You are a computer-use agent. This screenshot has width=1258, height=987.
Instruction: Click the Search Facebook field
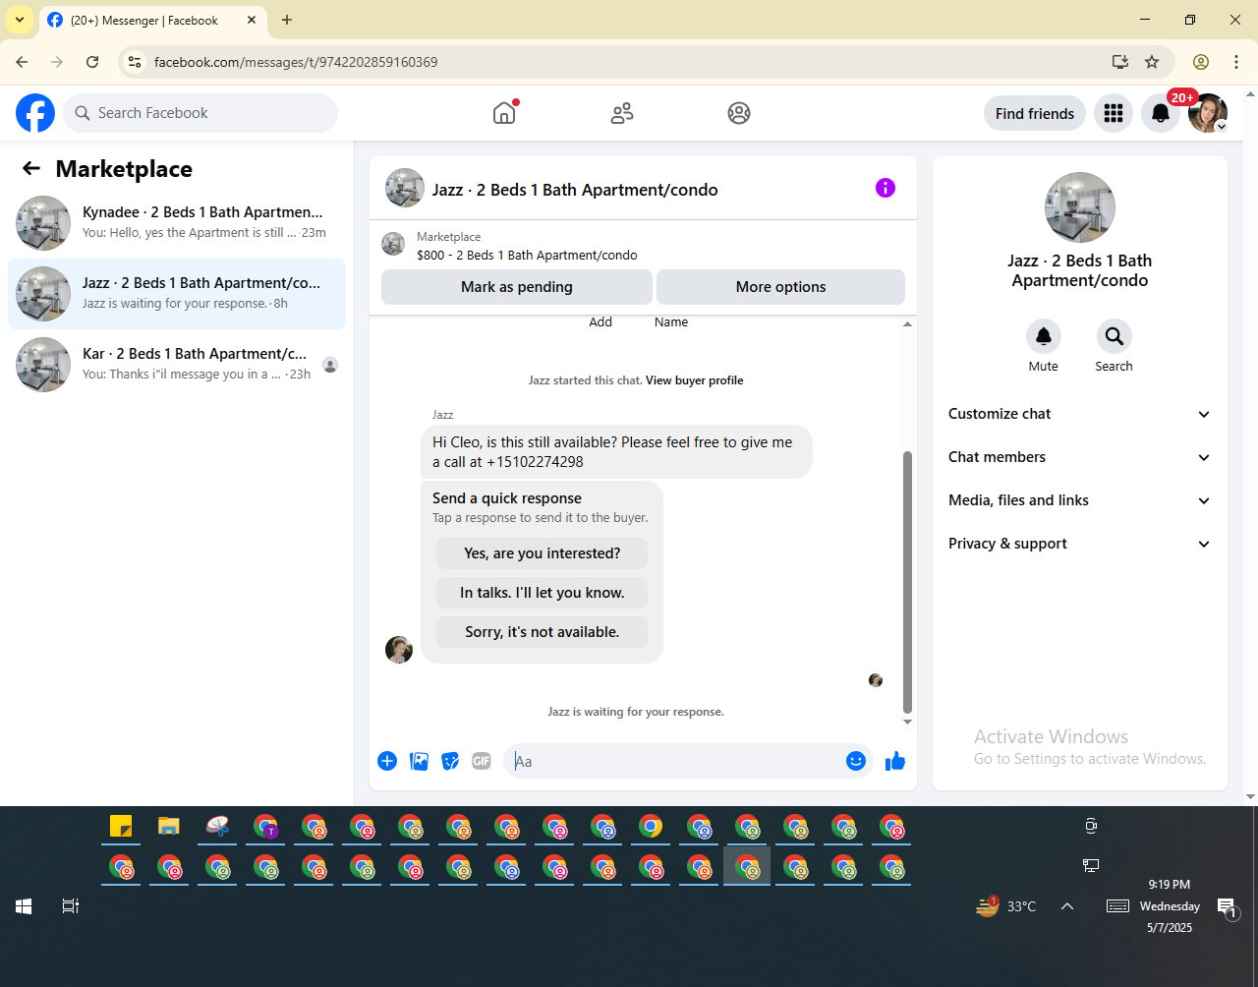click(x=200, y=113)
